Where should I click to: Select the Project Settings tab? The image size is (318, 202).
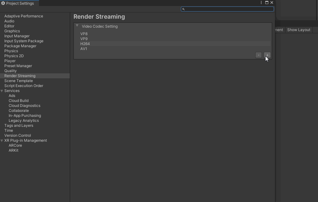(x=20, y=3)
